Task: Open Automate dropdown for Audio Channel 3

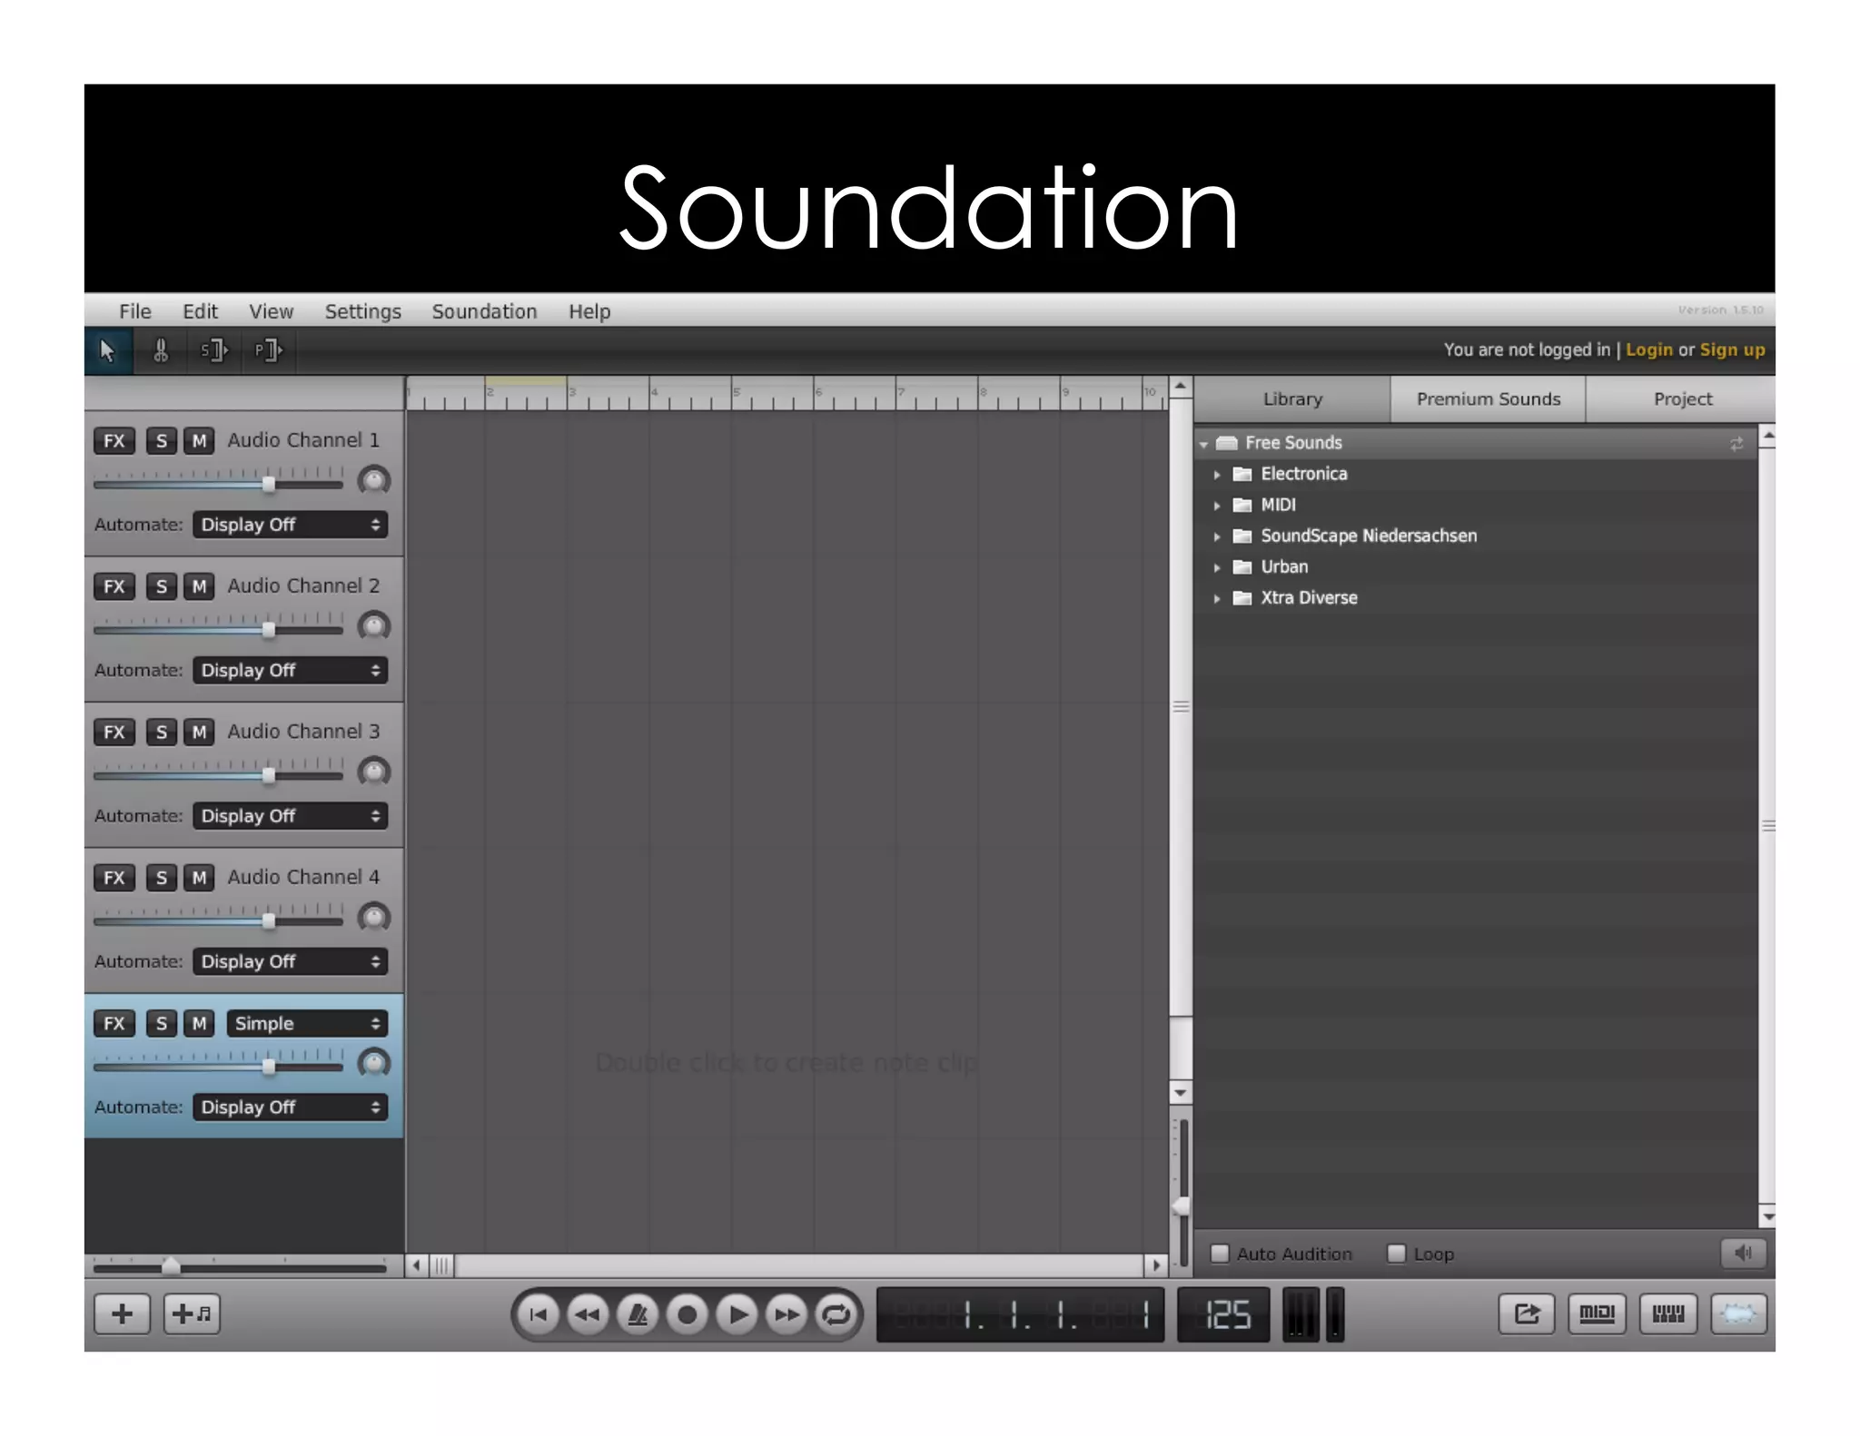Action: 290,816
